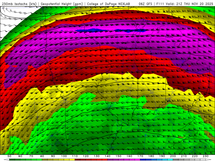The width and height of the screenshot is (215, 161).
Task: Click the 160 label on the color scale
Action: pyautogui.click(x=129, y=156)
